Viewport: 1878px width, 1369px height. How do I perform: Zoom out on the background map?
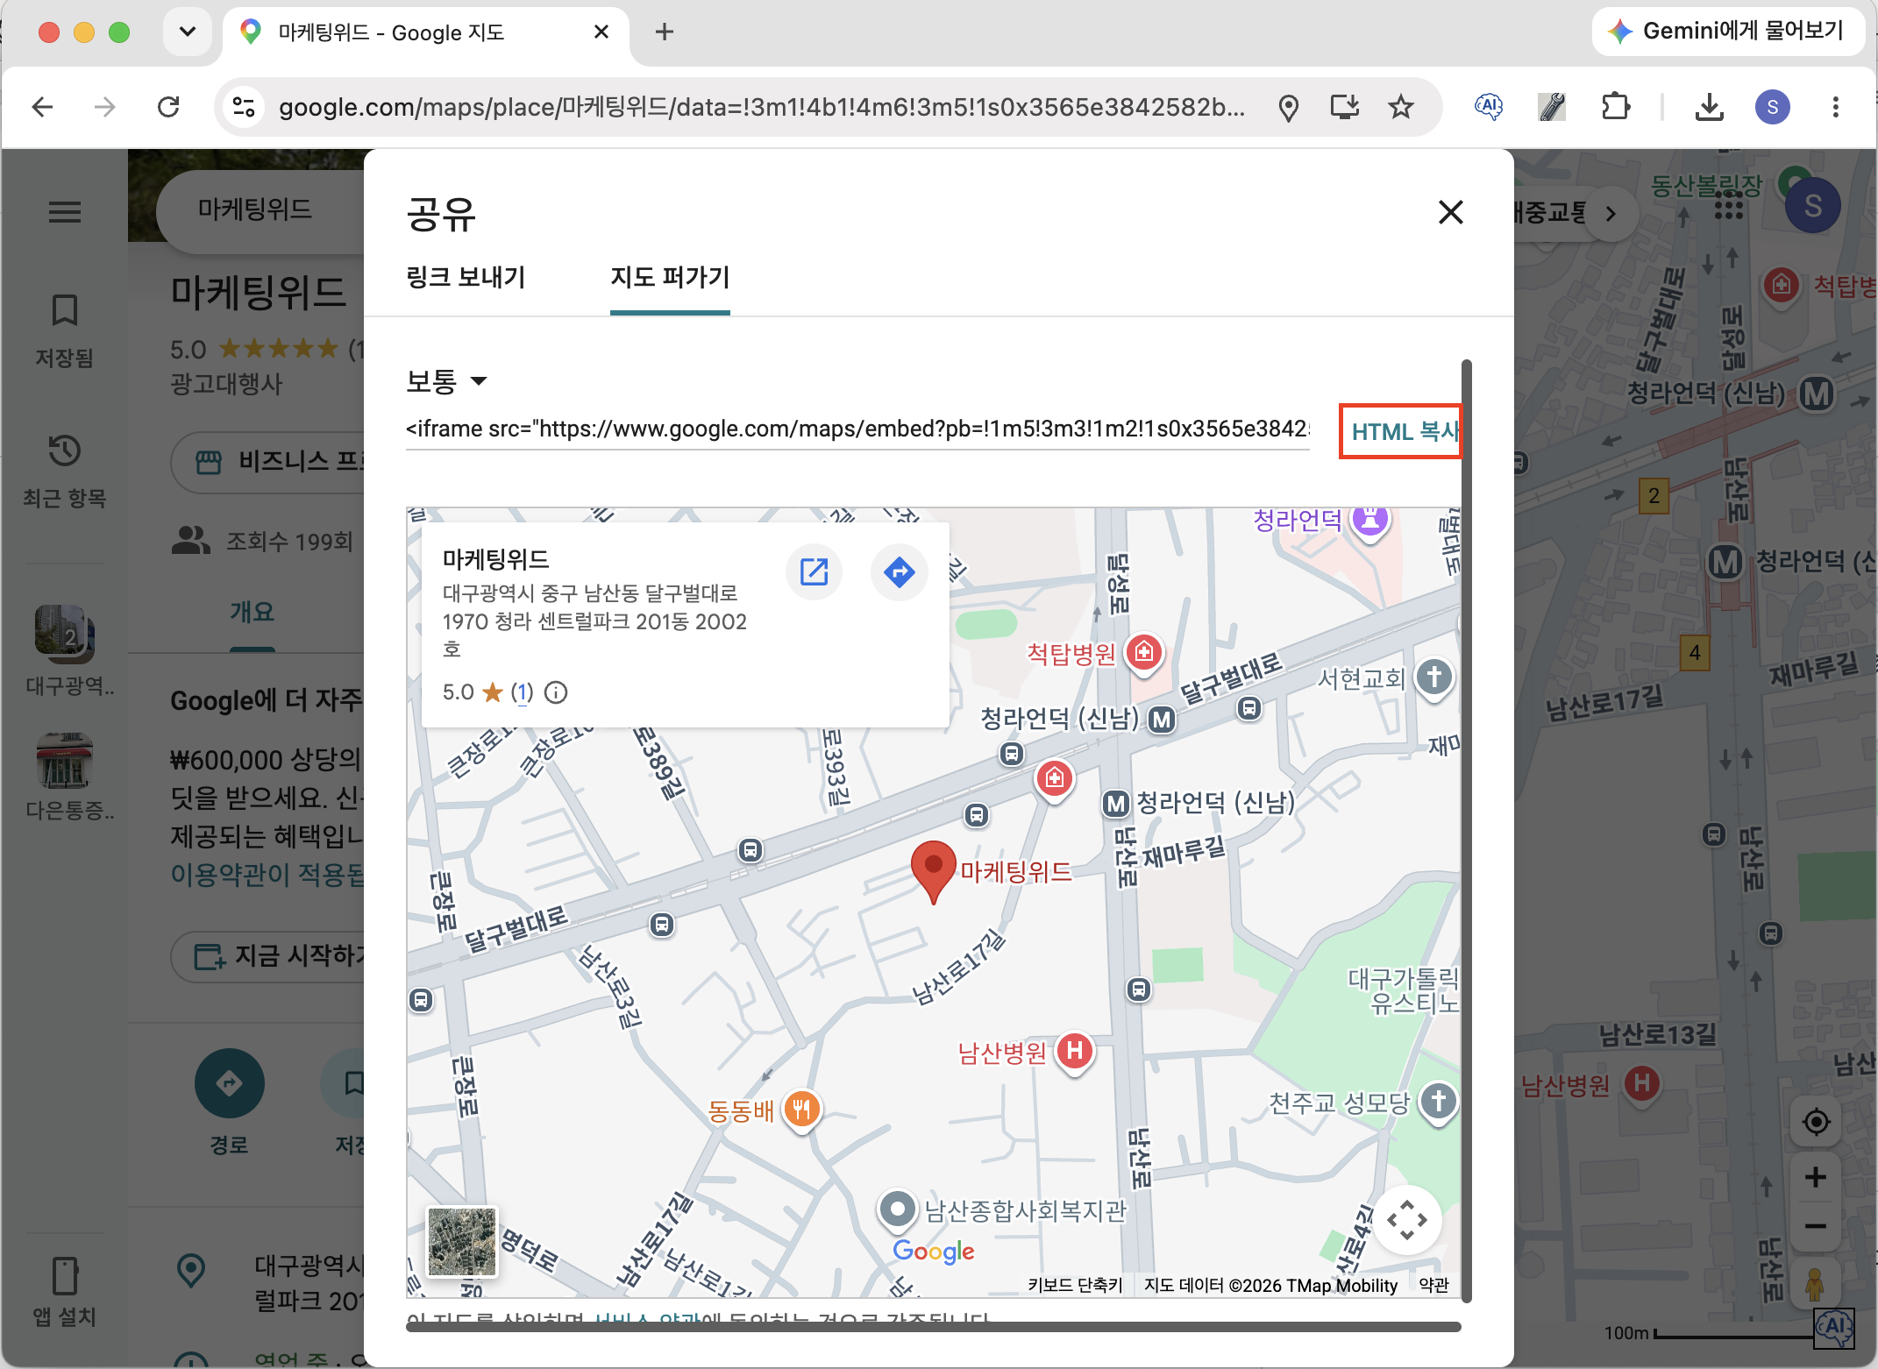(x=1816, y=1226)
